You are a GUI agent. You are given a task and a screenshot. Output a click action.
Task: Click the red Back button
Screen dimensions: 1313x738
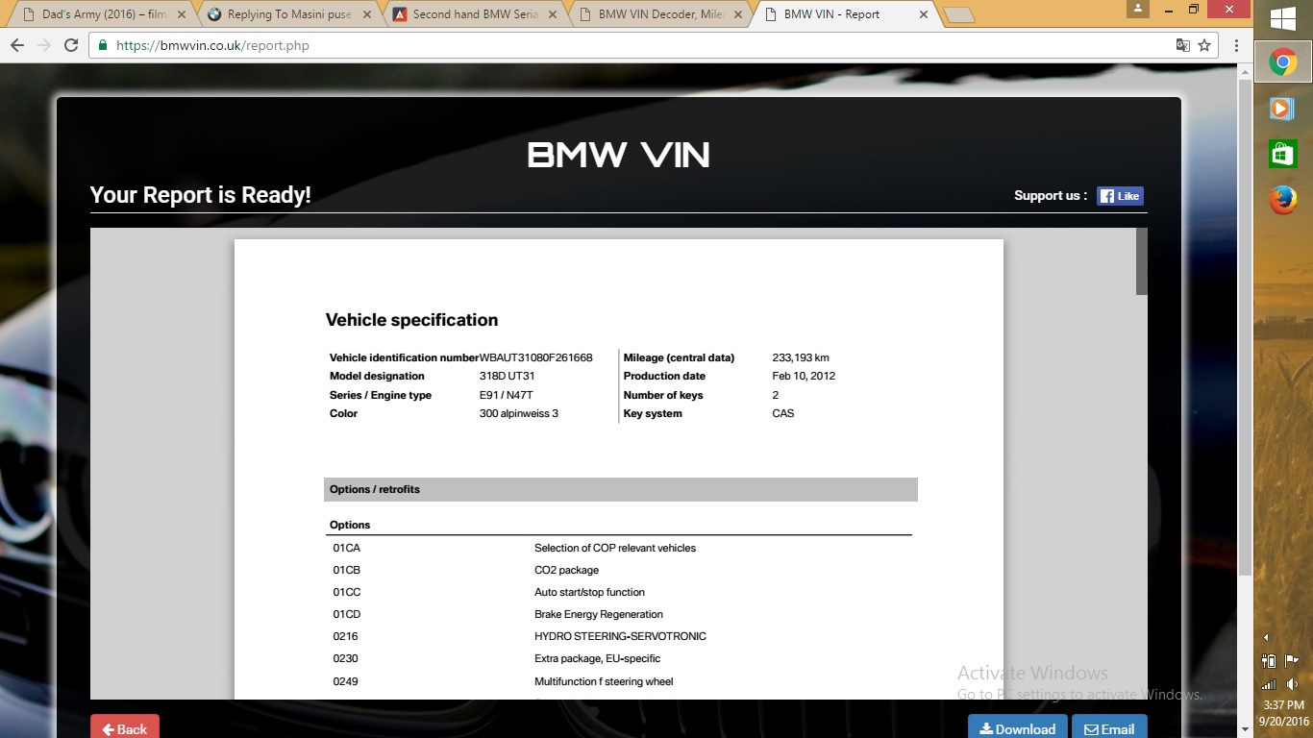pyautogui.click(x=125, y=728)
